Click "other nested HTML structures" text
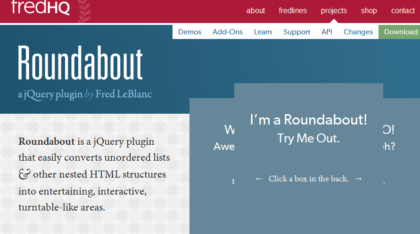420x234 pixels. [x=99, y=174]
